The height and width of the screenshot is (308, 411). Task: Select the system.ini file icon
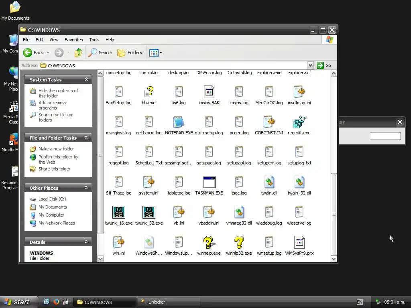149,182
